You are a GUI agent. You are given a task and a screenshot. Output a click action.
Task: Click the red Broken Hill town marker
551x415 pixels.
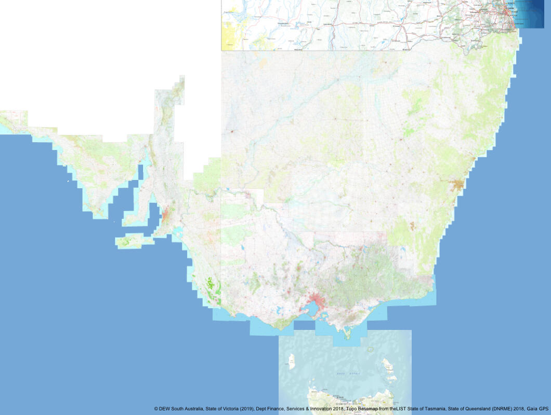click(231, 131)
